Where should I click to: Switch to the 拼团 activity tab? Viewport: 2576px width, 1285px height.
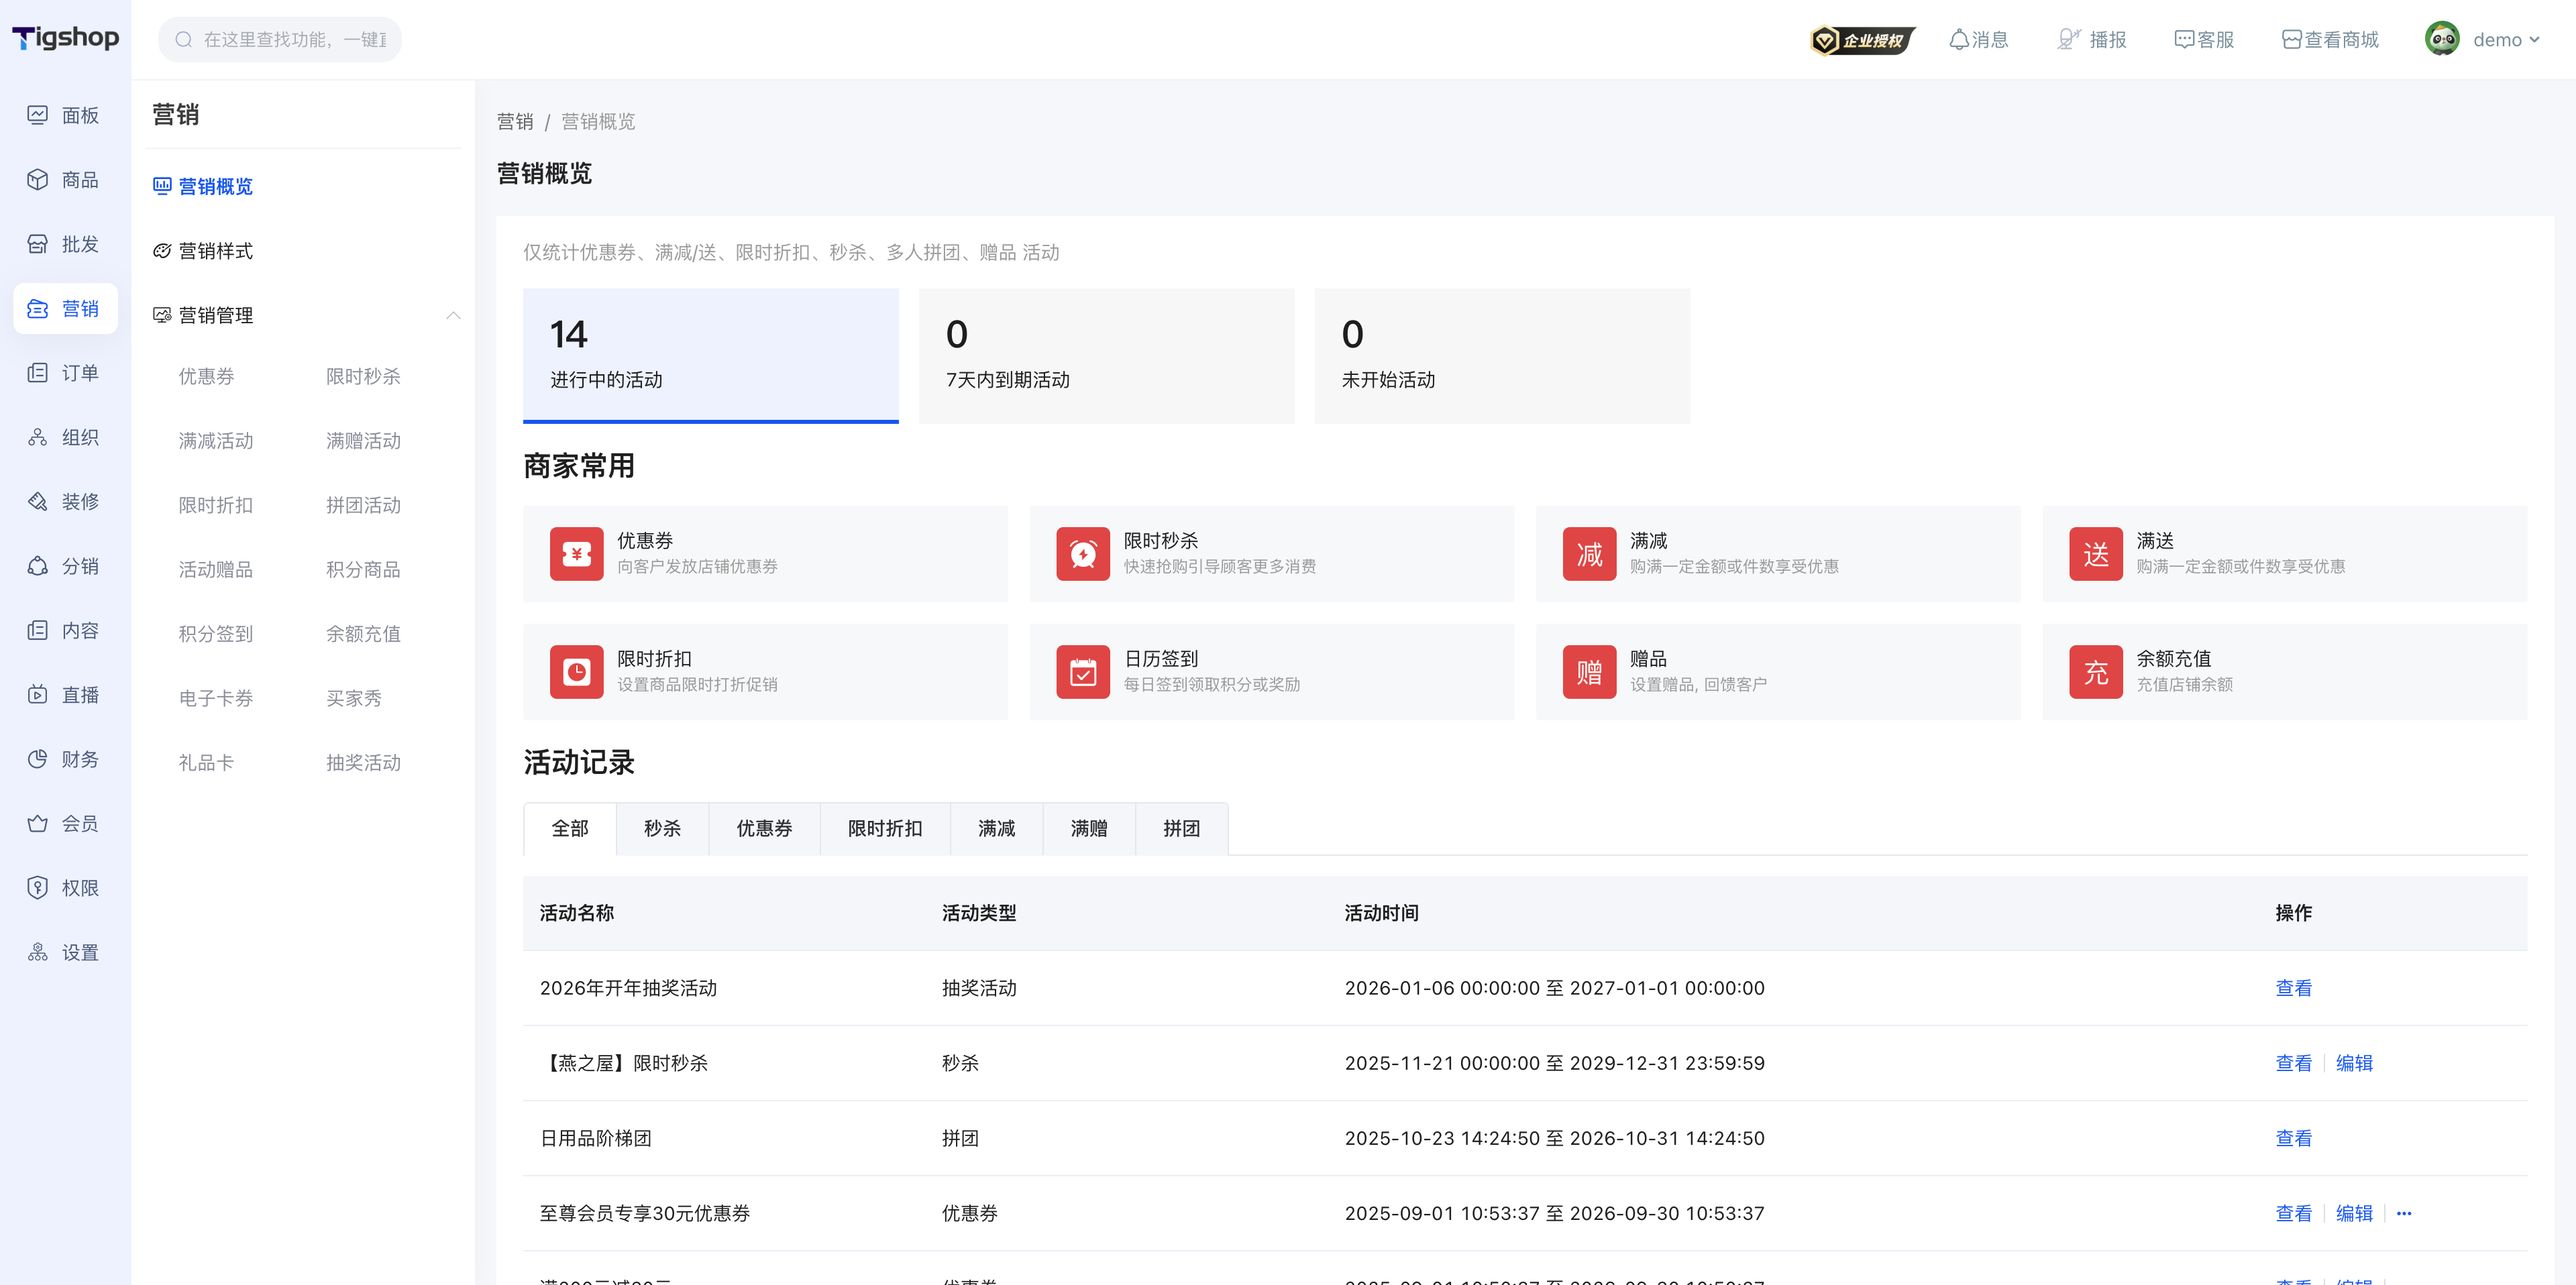click(1181, 829)
